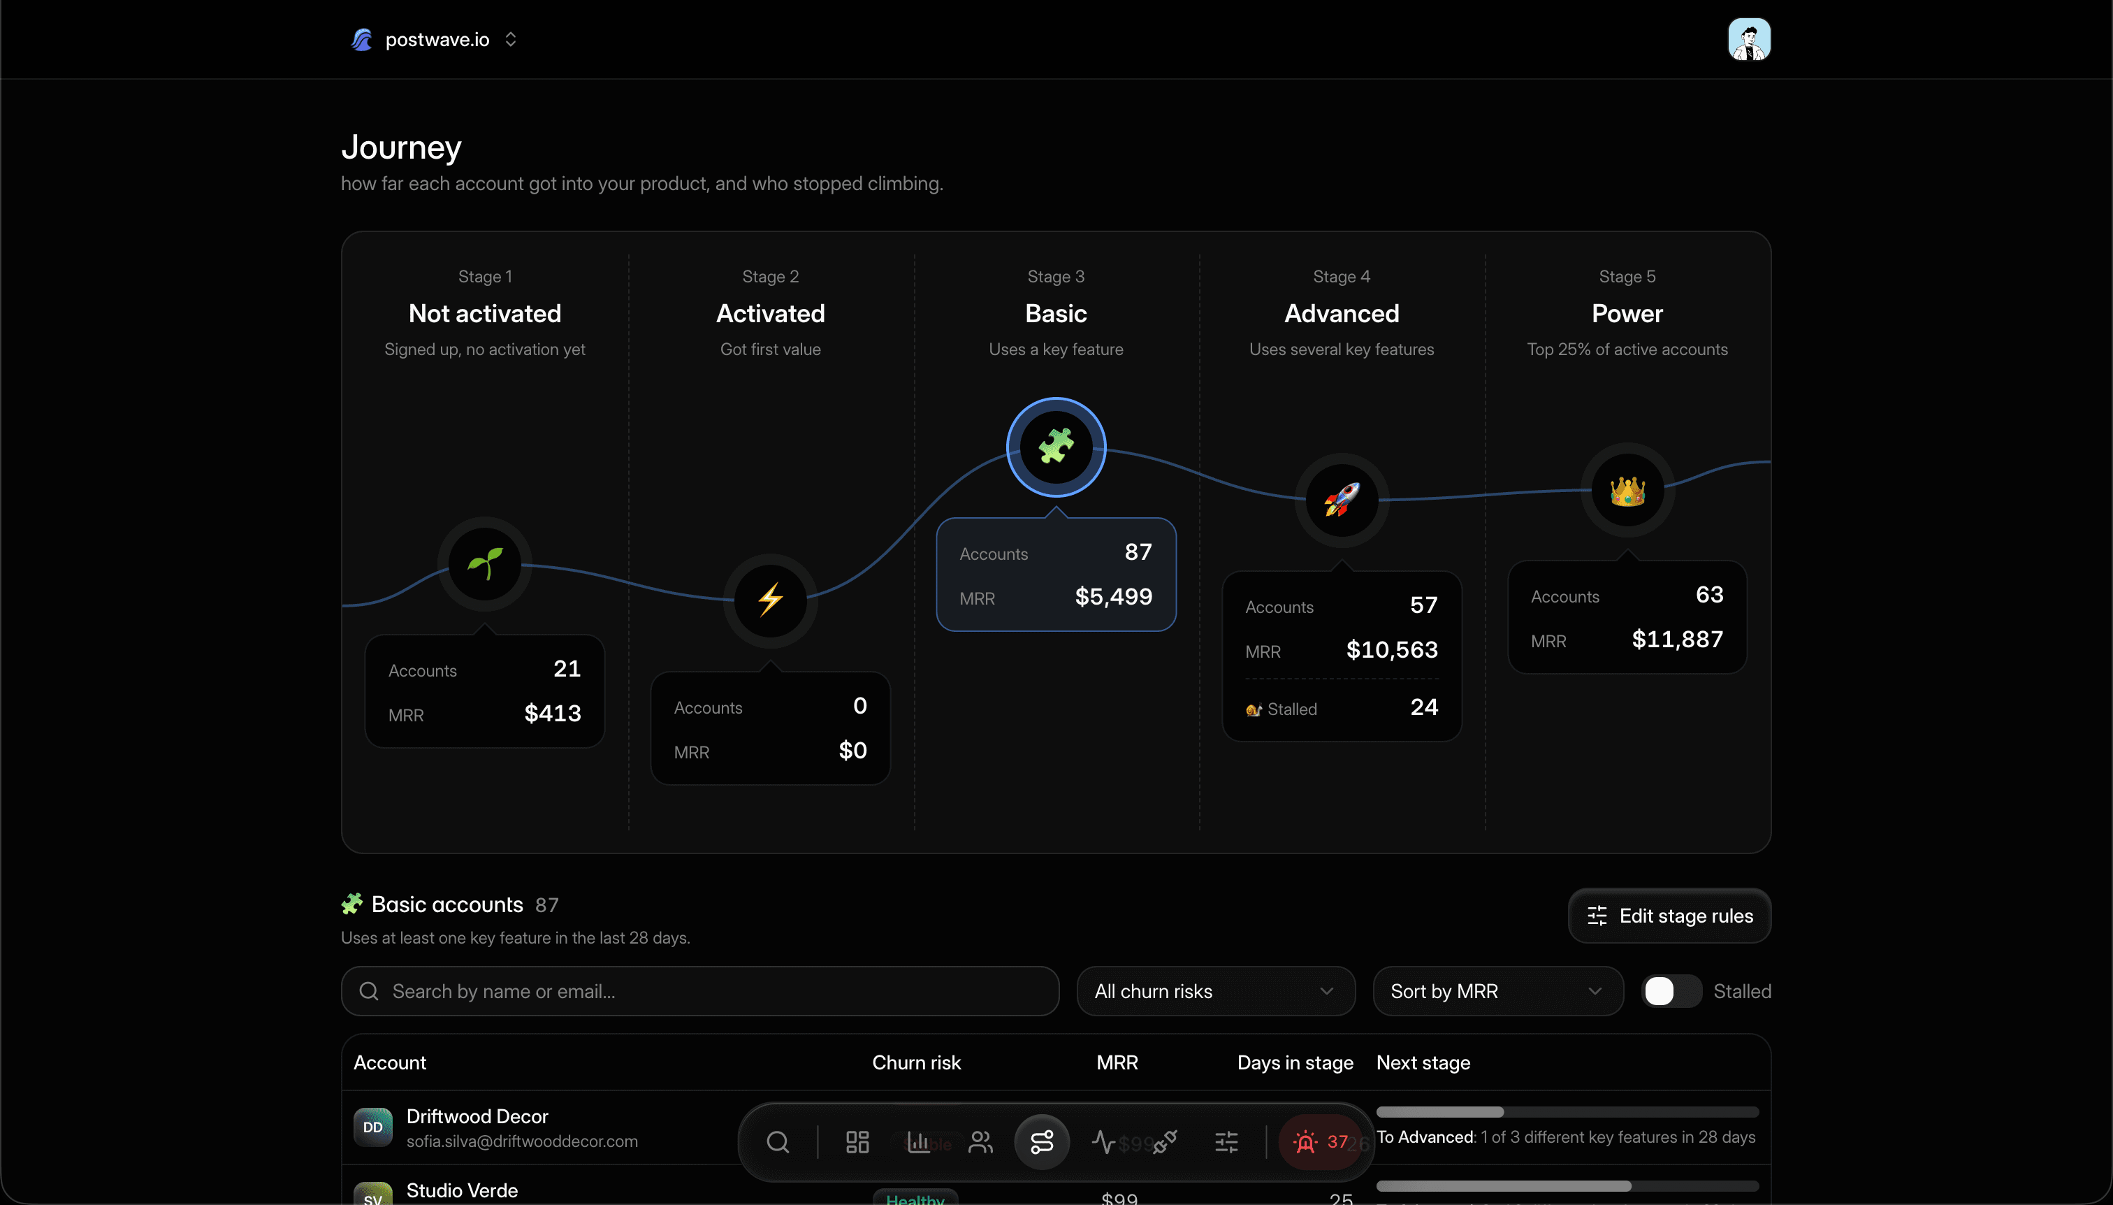Image resolution: width=2113 pixels, height=1205 pixels.
Task: Click the Stalled 24 row in Advanced card
Action: coord(1341,707)
